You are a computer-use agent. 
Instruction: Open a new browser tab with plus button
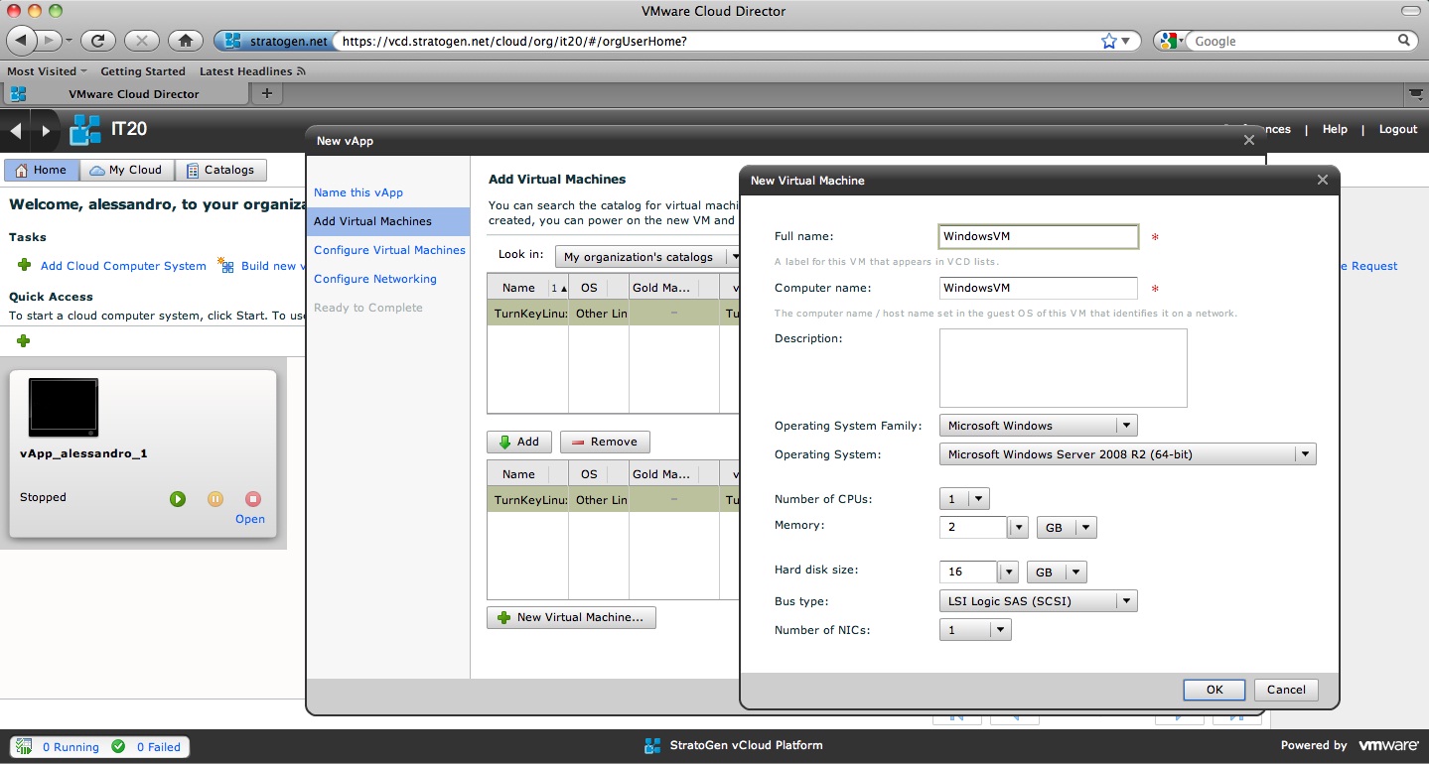(266, 93)
